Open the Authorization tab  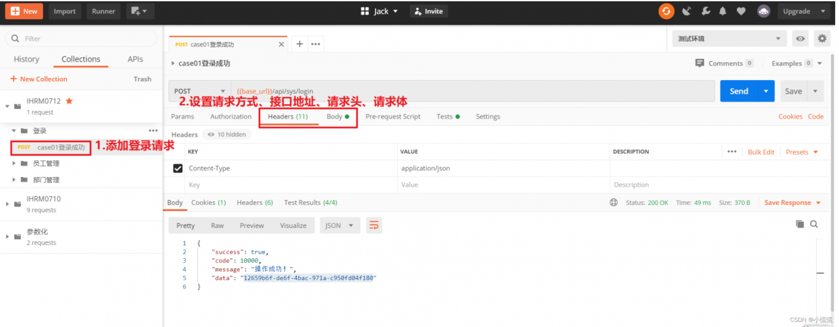point(231,117)
